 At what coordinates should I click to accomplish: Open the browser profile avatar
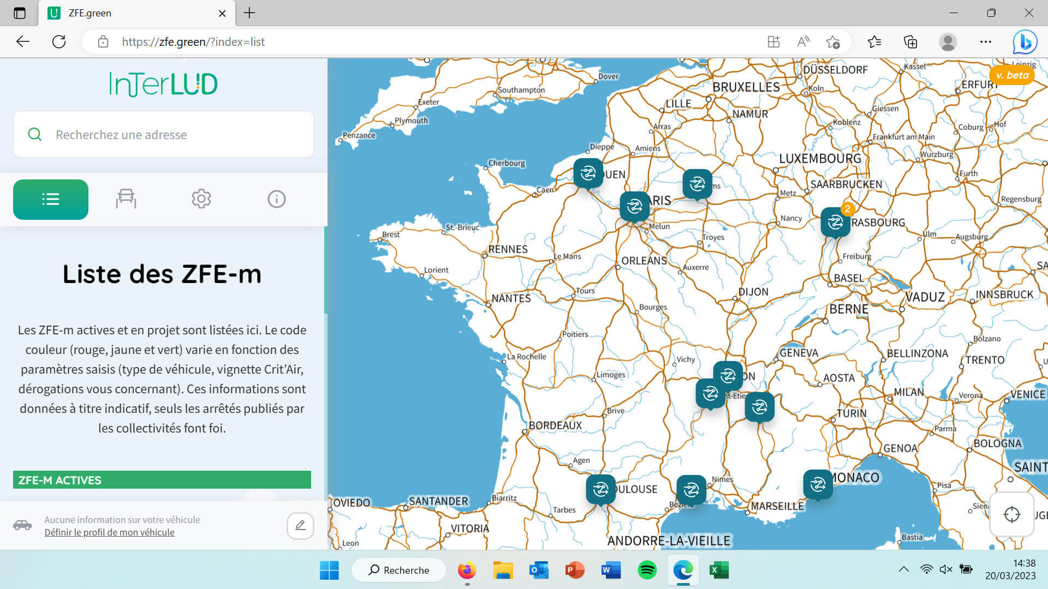click(x=948, y=42)
